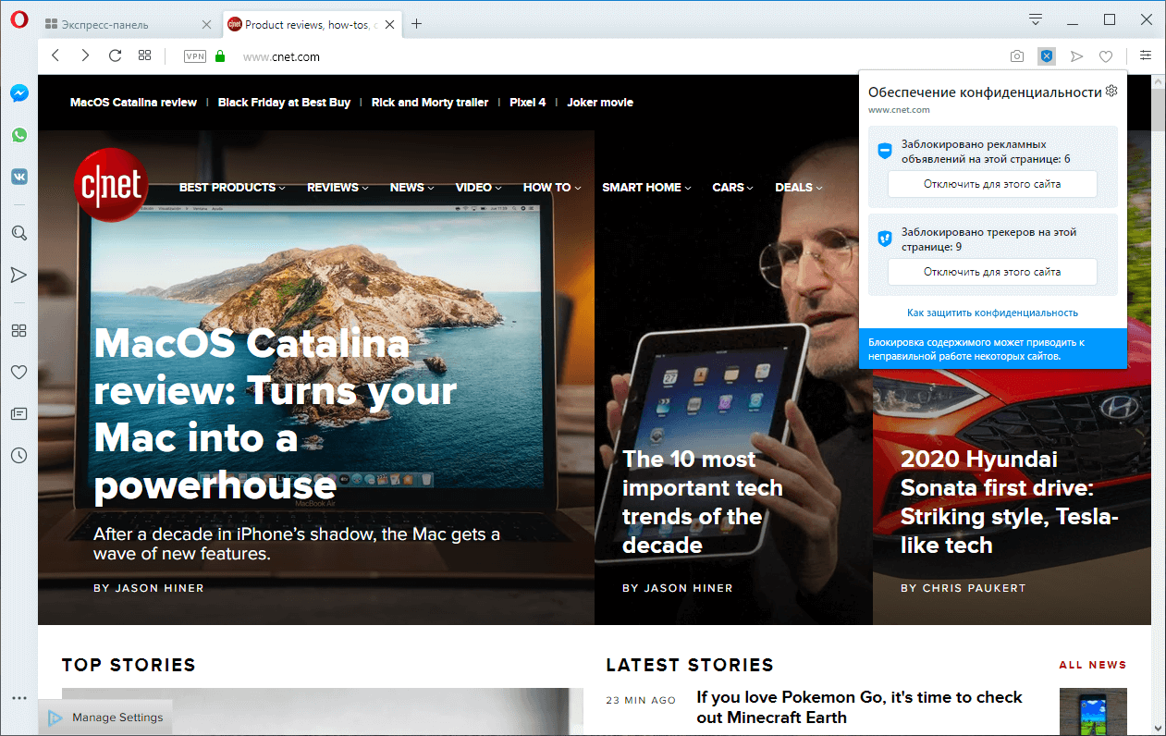Open history clock in the sidebar
This screenshot has height=736, width=1166.
point(18,455)
